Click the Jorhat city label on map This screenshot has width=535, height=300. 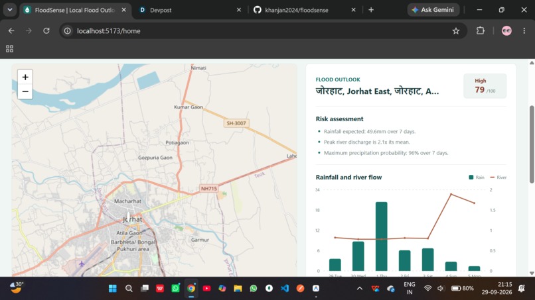132,219
